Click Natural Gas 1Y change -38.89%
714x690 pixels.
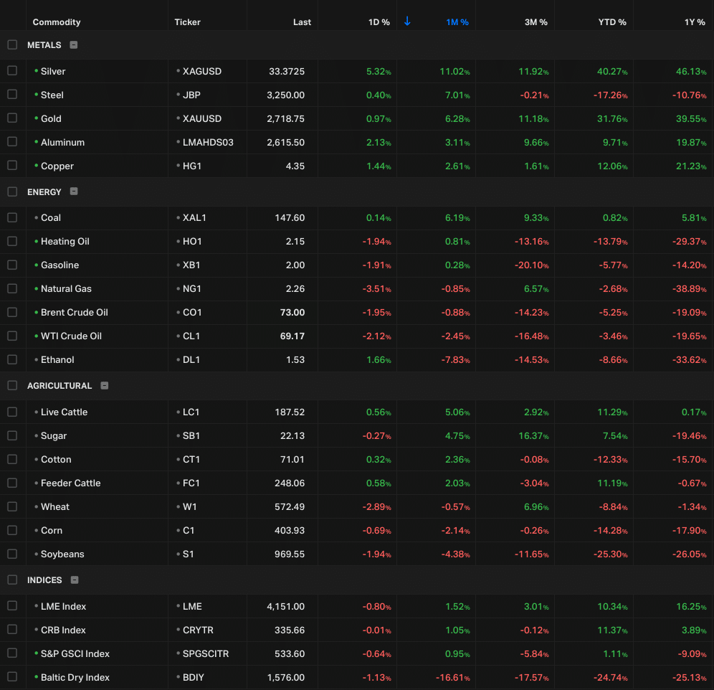689,288
